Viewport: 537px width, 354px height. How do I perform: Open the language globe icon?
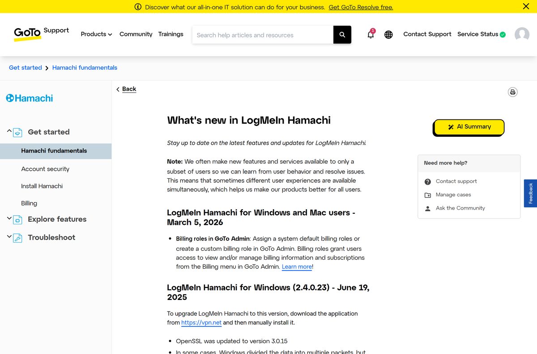point(388,34)
